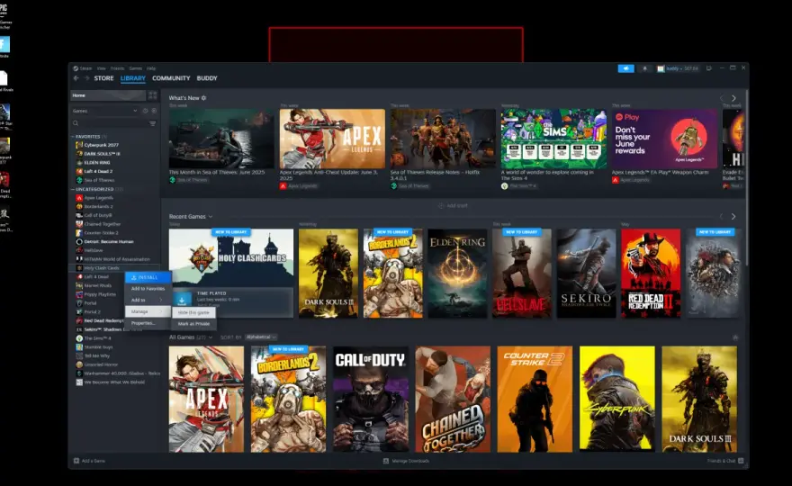Image resolution: width=792 pixels, height=486 pixels.
Task: Expand the Recent Games dropdown
Action: pyautogui.click(x=211, y=217)
